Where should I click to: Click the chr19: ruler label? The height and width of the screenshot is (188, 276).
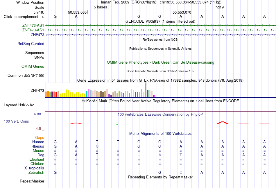39,12
